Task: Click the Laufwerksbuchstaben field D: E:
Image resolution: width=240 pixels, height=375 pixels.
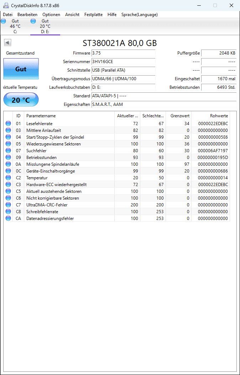Action: 124,87
